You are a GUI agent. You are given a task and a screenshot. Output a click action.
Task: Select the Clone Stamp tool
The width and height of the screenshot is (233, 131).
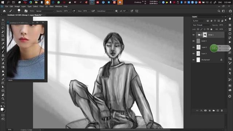[x=3, y=55]
